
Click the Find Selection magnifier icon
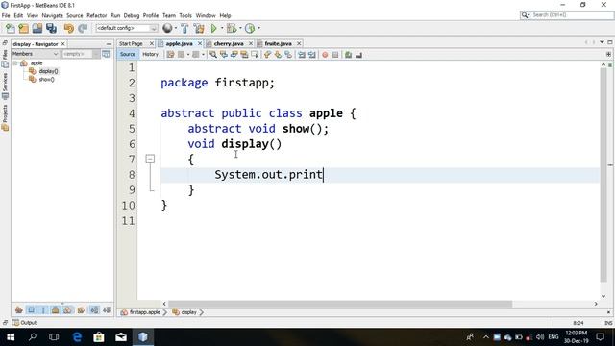213,55
